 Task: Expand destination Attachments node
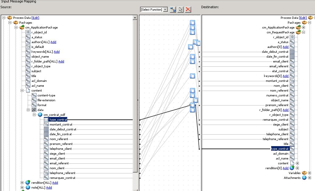[x=310, y=178]
